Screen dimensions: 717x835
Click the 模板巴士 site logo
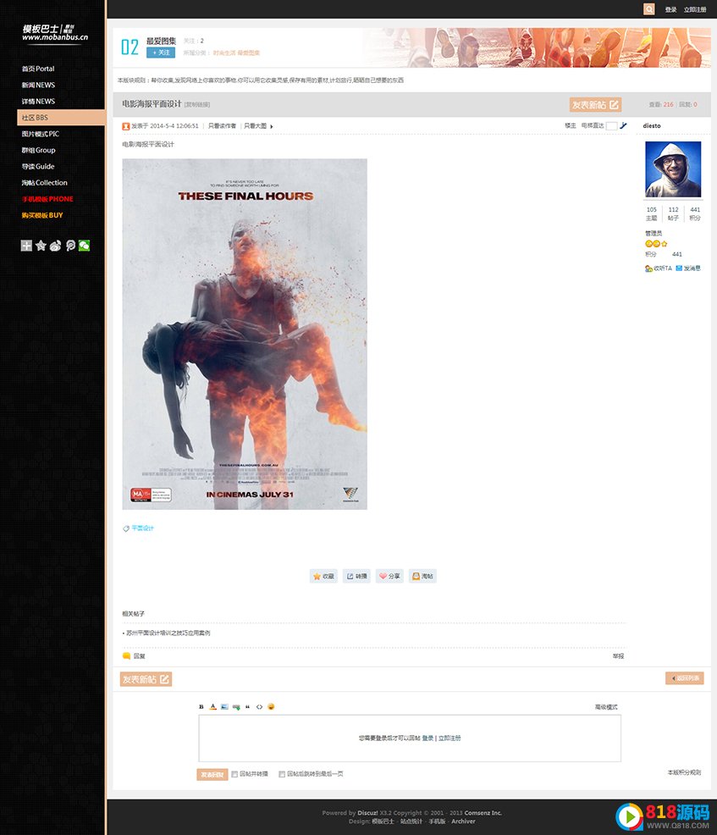pyautogui.click(x=55, y=33)
